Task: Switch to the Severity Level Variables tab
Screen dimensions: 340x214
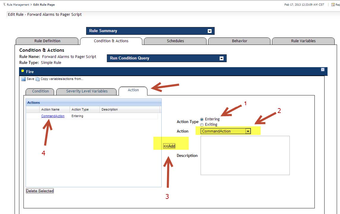Action: [x=87, y=91]
